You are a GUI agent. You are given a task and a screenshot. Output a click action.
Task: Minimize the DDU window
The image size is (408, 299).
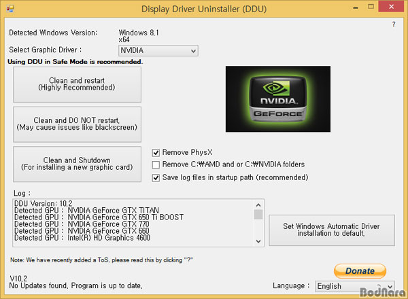coord(356,8)
